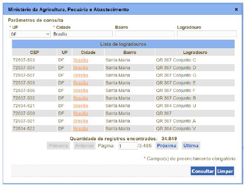
Task: Choose Brasília link for QR 307 Conjunto E
Action: coord(81,83)
